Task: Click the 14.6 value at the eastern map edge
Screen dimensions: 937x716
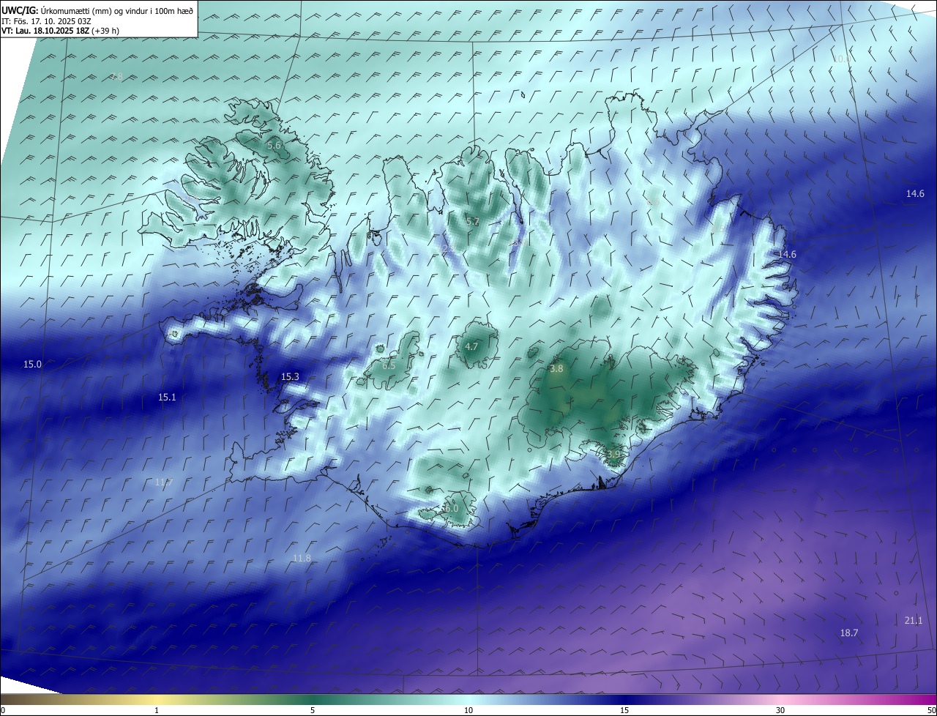Action: (915, 193)
